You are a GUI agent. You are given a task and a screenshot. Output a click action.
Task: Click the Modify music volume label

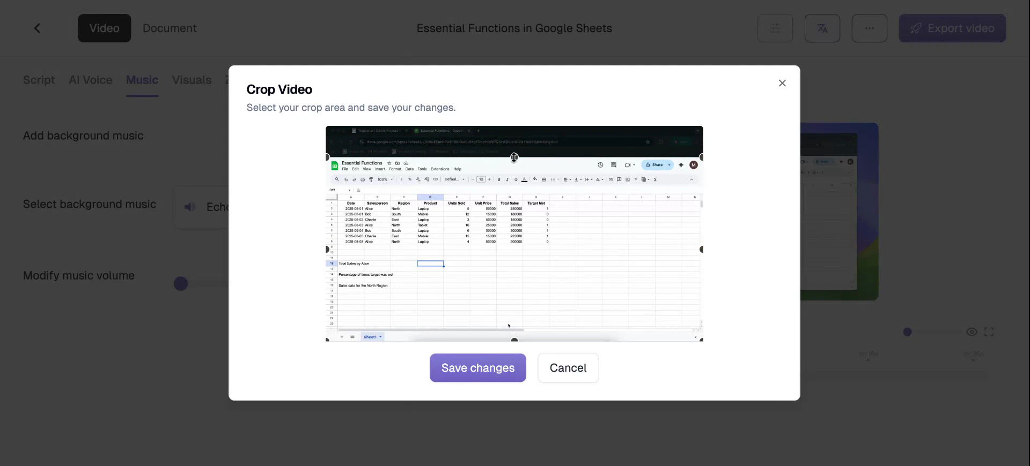coord(79,275)
